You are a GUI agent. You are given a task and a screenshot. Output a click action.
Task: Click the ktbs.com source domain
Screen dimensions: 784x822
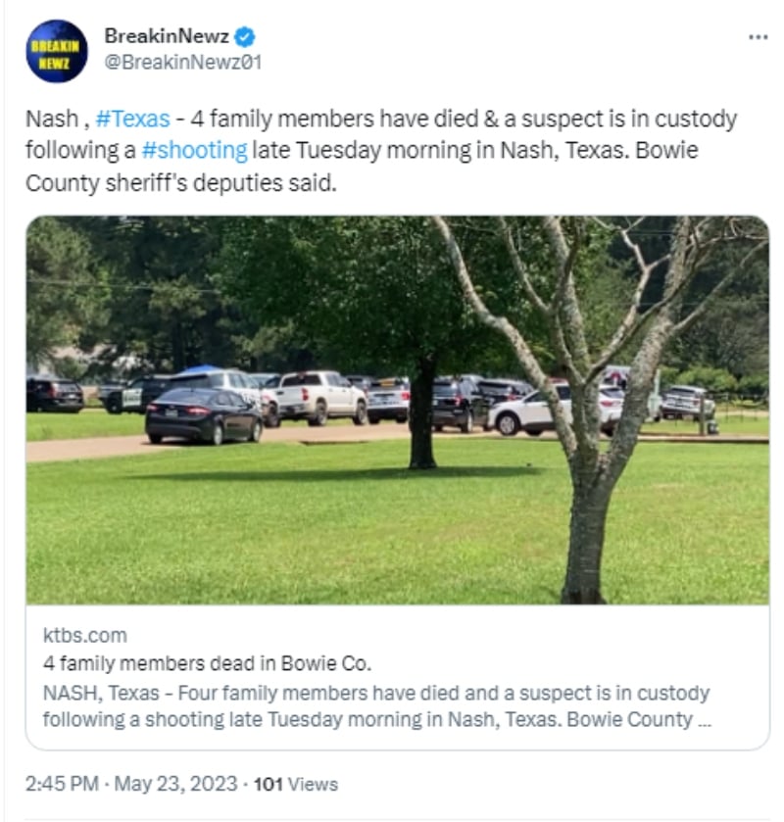(x=85, y=636)
